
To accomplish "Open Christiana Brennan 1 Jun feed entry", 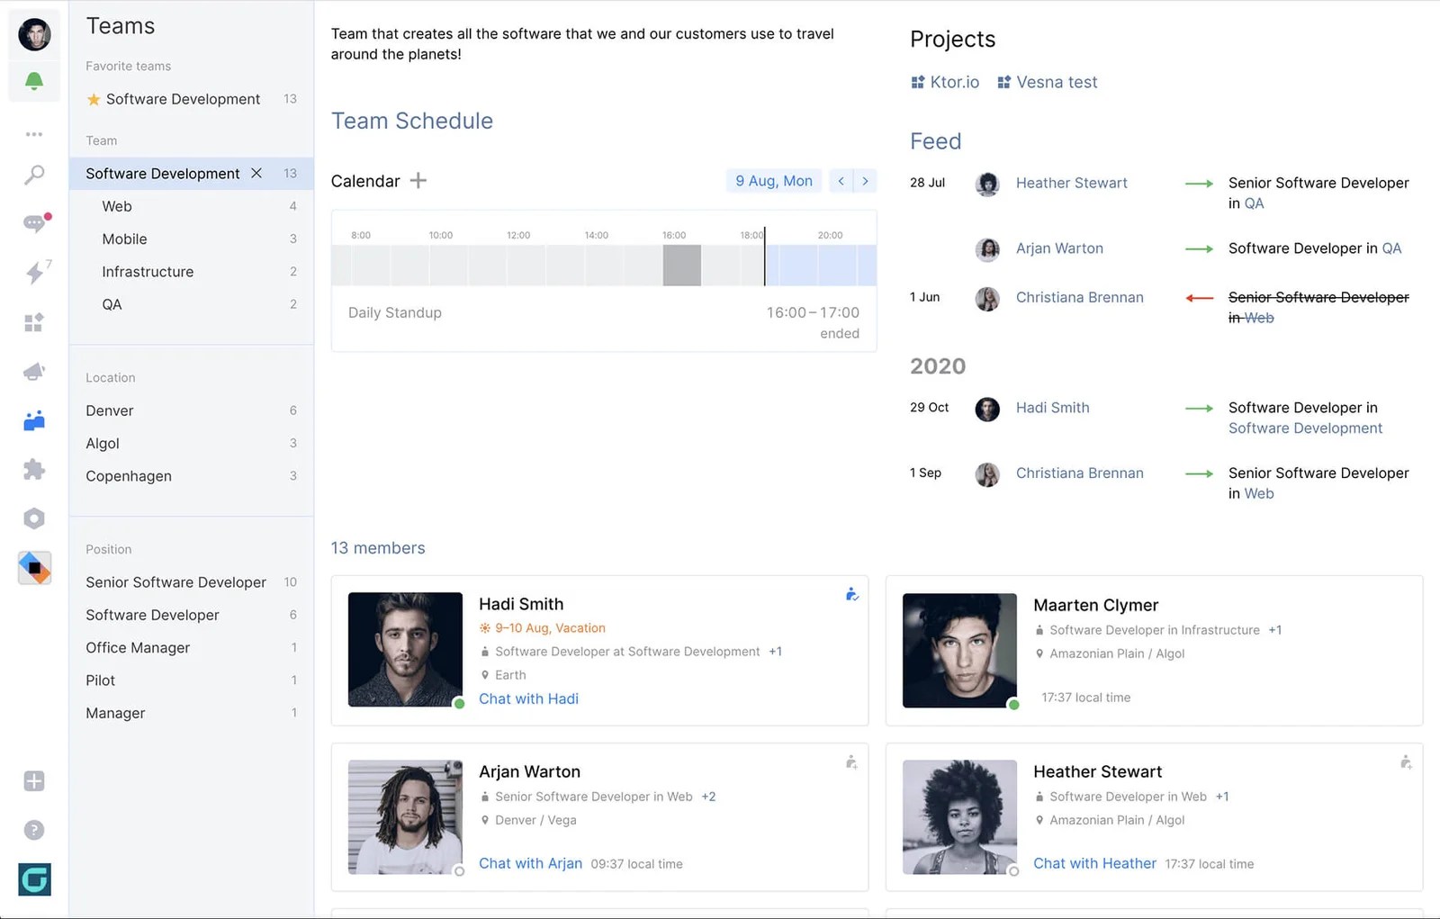I will (x=1079, y=297).
